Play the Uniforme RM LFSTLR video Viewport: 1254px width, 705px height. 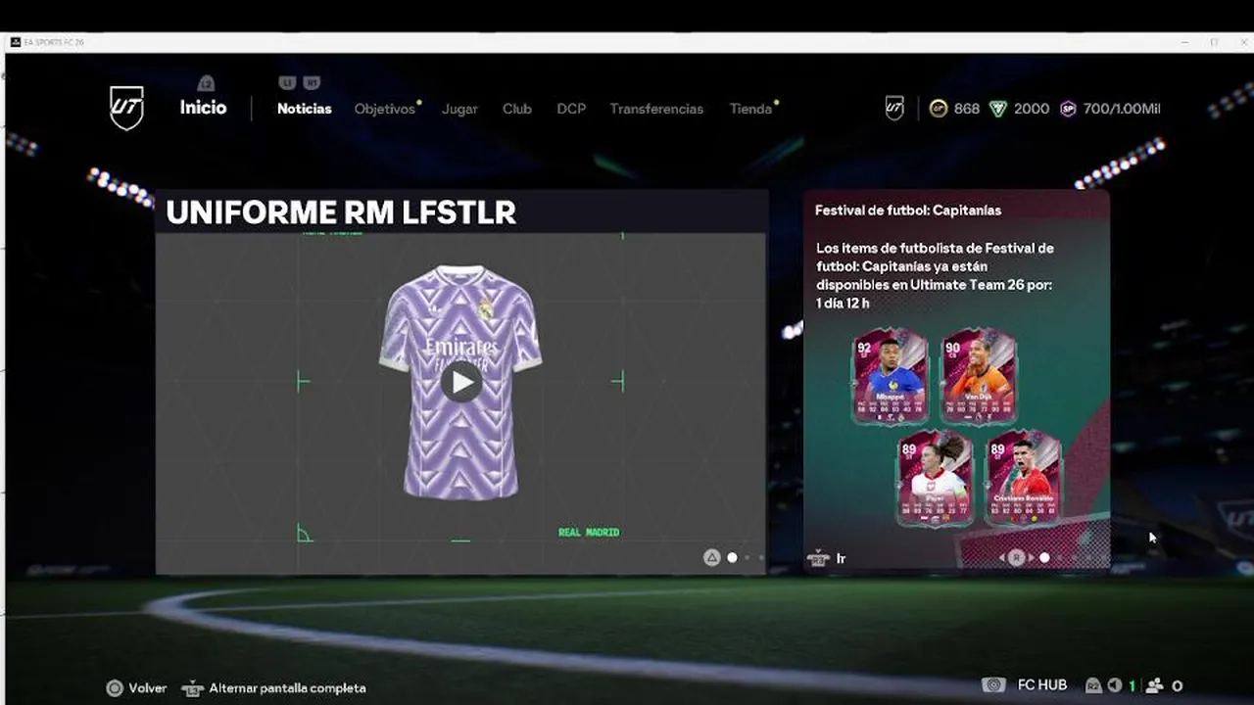[460, 381]
